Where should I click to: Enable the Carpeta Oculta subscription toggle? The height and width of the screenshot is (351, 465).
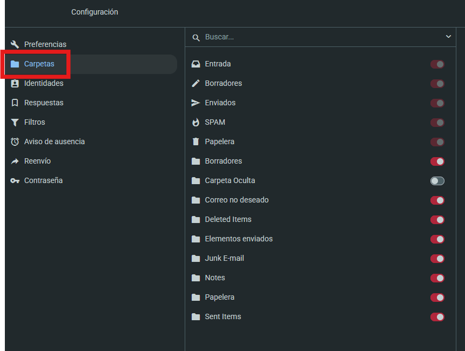click(437, 180)
